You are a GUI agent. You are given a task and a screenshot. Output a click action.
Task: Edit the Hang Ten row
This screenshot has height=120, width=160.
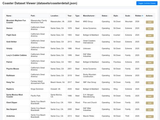pyautogui.click(x=150, y=83)
